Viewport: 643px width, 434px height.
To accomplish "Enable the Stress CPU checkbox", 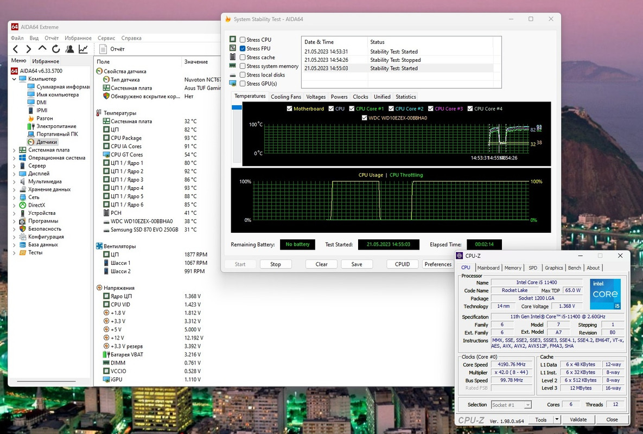I will click(x=243, y=40).
